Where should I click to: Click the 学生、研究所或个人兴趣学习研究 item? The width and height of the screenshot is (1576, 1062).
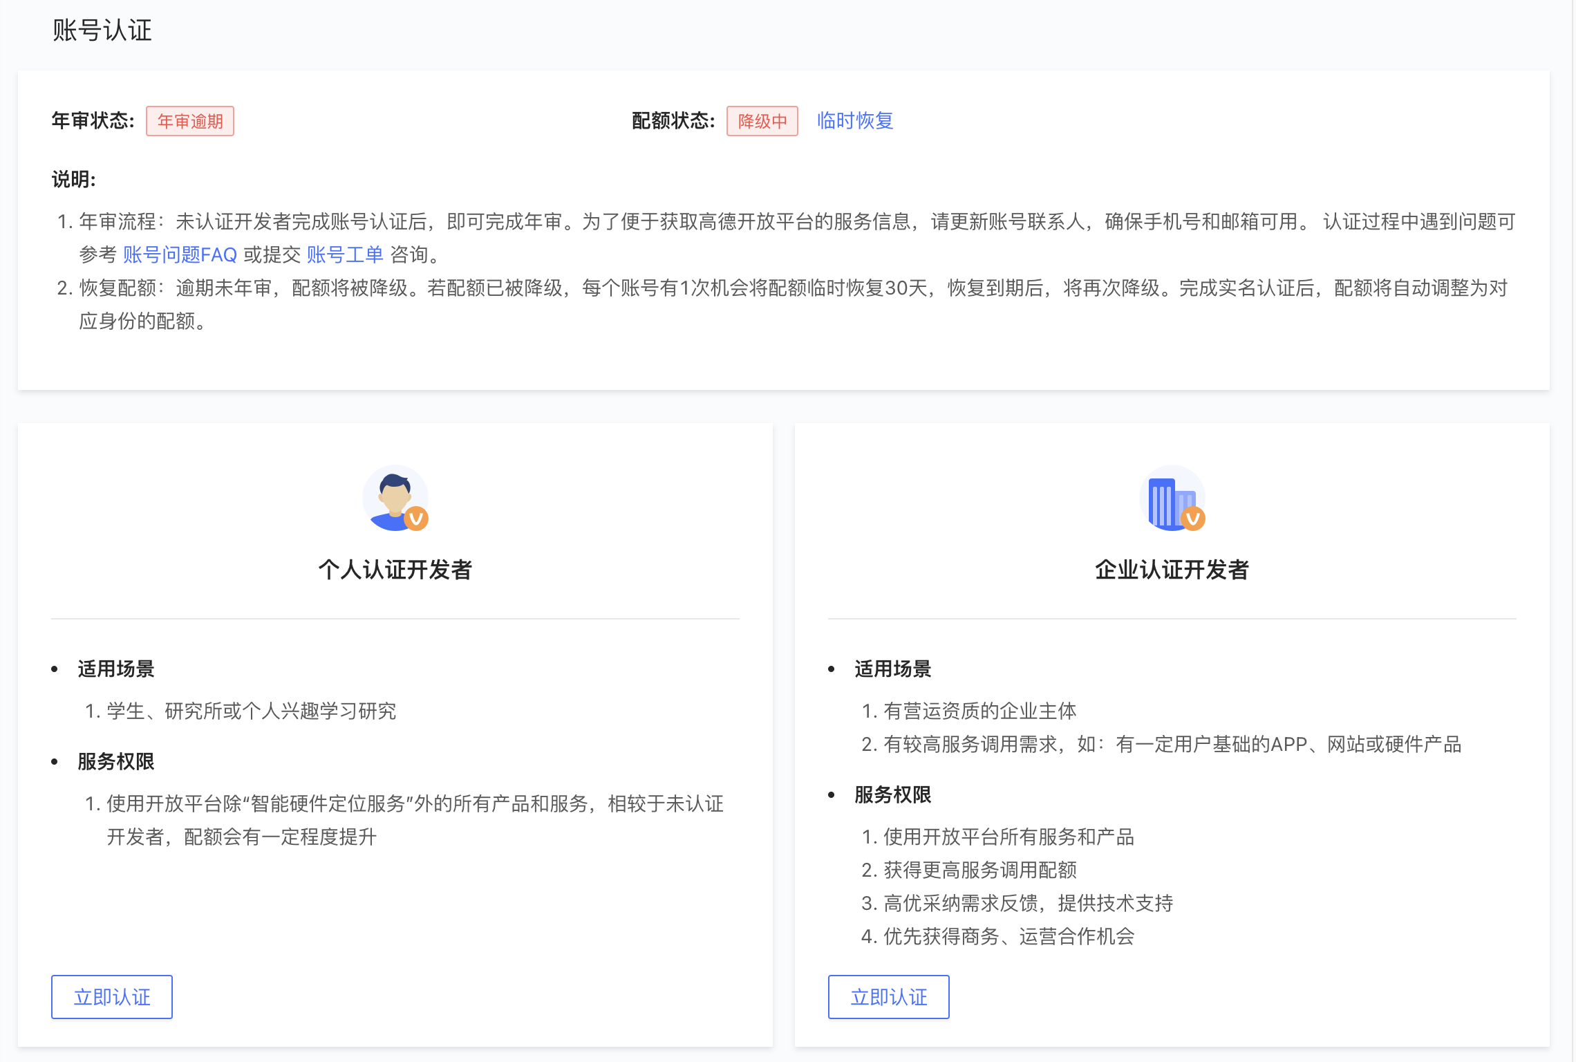tap(251, 711)
